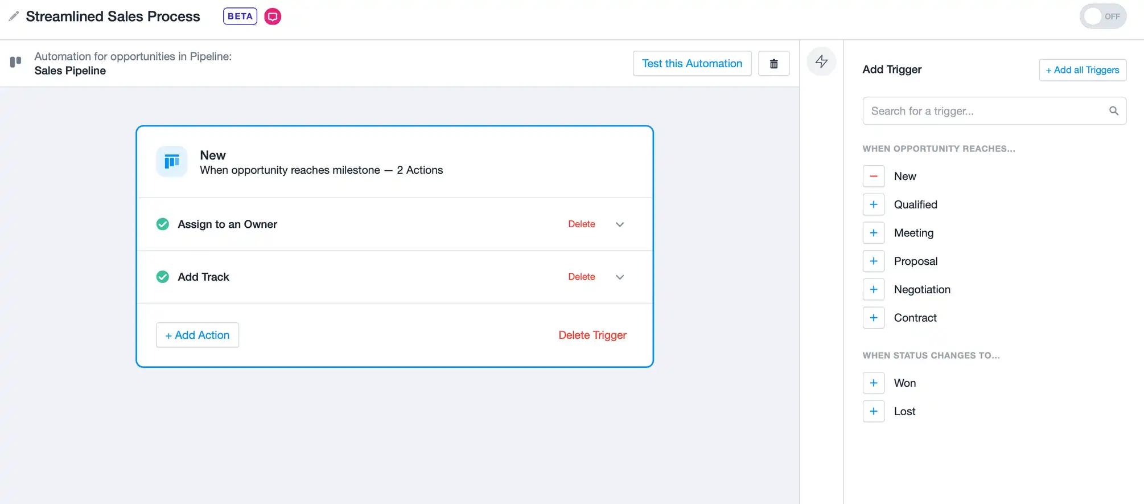Add the Negotiation trigger with plus button
Screen dimensions: 1144x504
(874, 289)
